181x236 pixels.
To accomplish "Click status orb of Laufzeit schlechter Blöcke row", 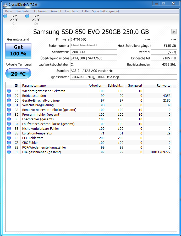I will tap(9, 124).
